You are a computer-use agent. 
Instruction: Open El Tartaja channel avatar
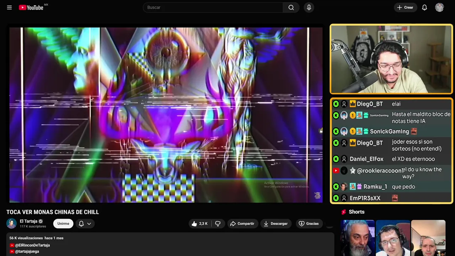point(12,223)
